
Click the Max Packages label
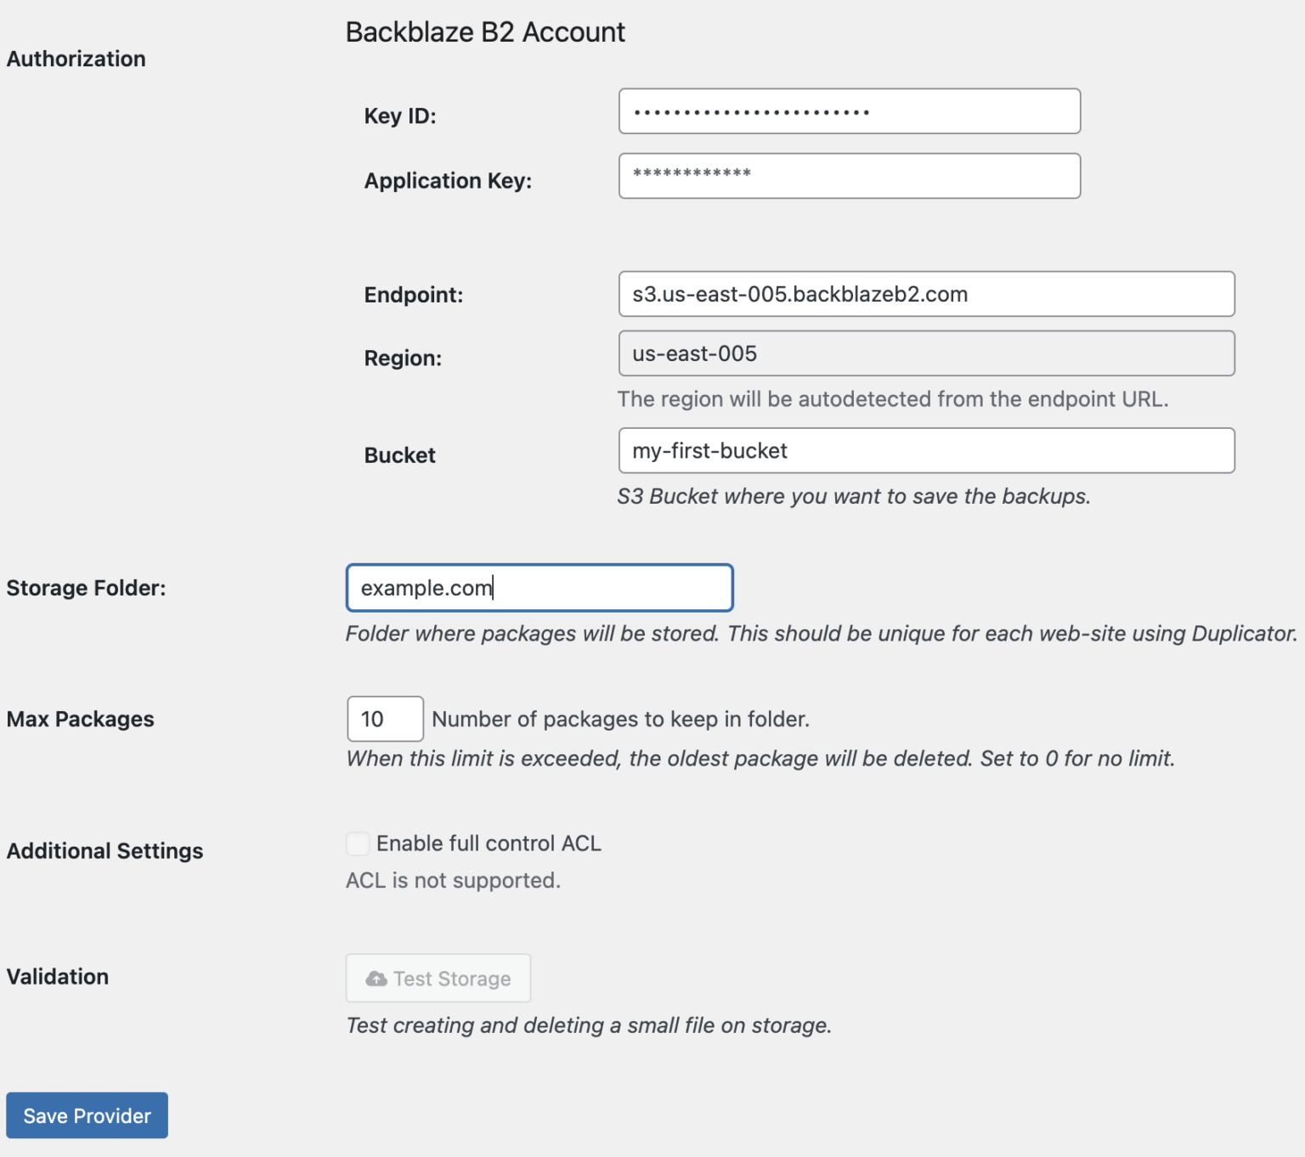[80, 719]
